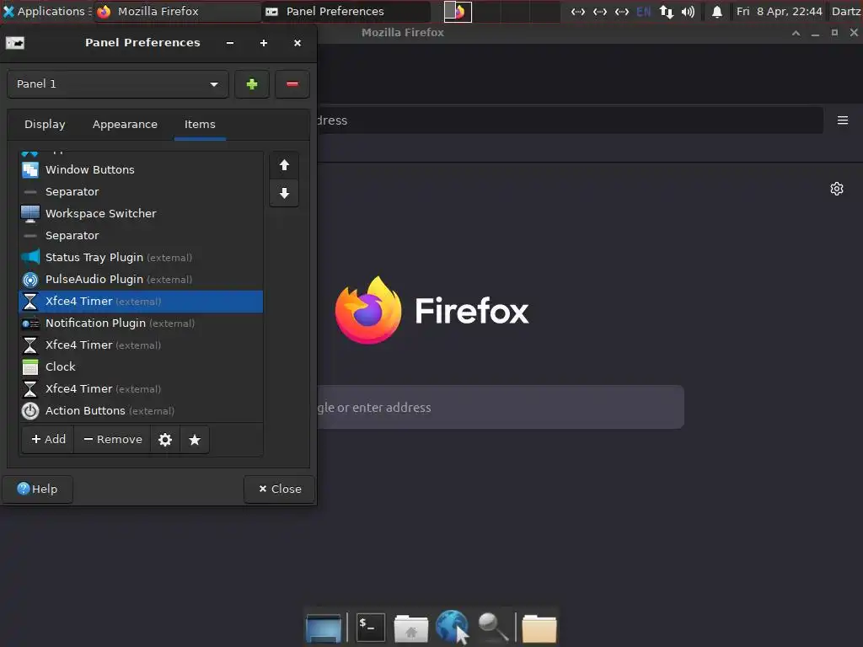Viewport: 863px width, 647px height.
Task: Select the Status Tray Plugin megaphone icon
Action: [30, 258]
